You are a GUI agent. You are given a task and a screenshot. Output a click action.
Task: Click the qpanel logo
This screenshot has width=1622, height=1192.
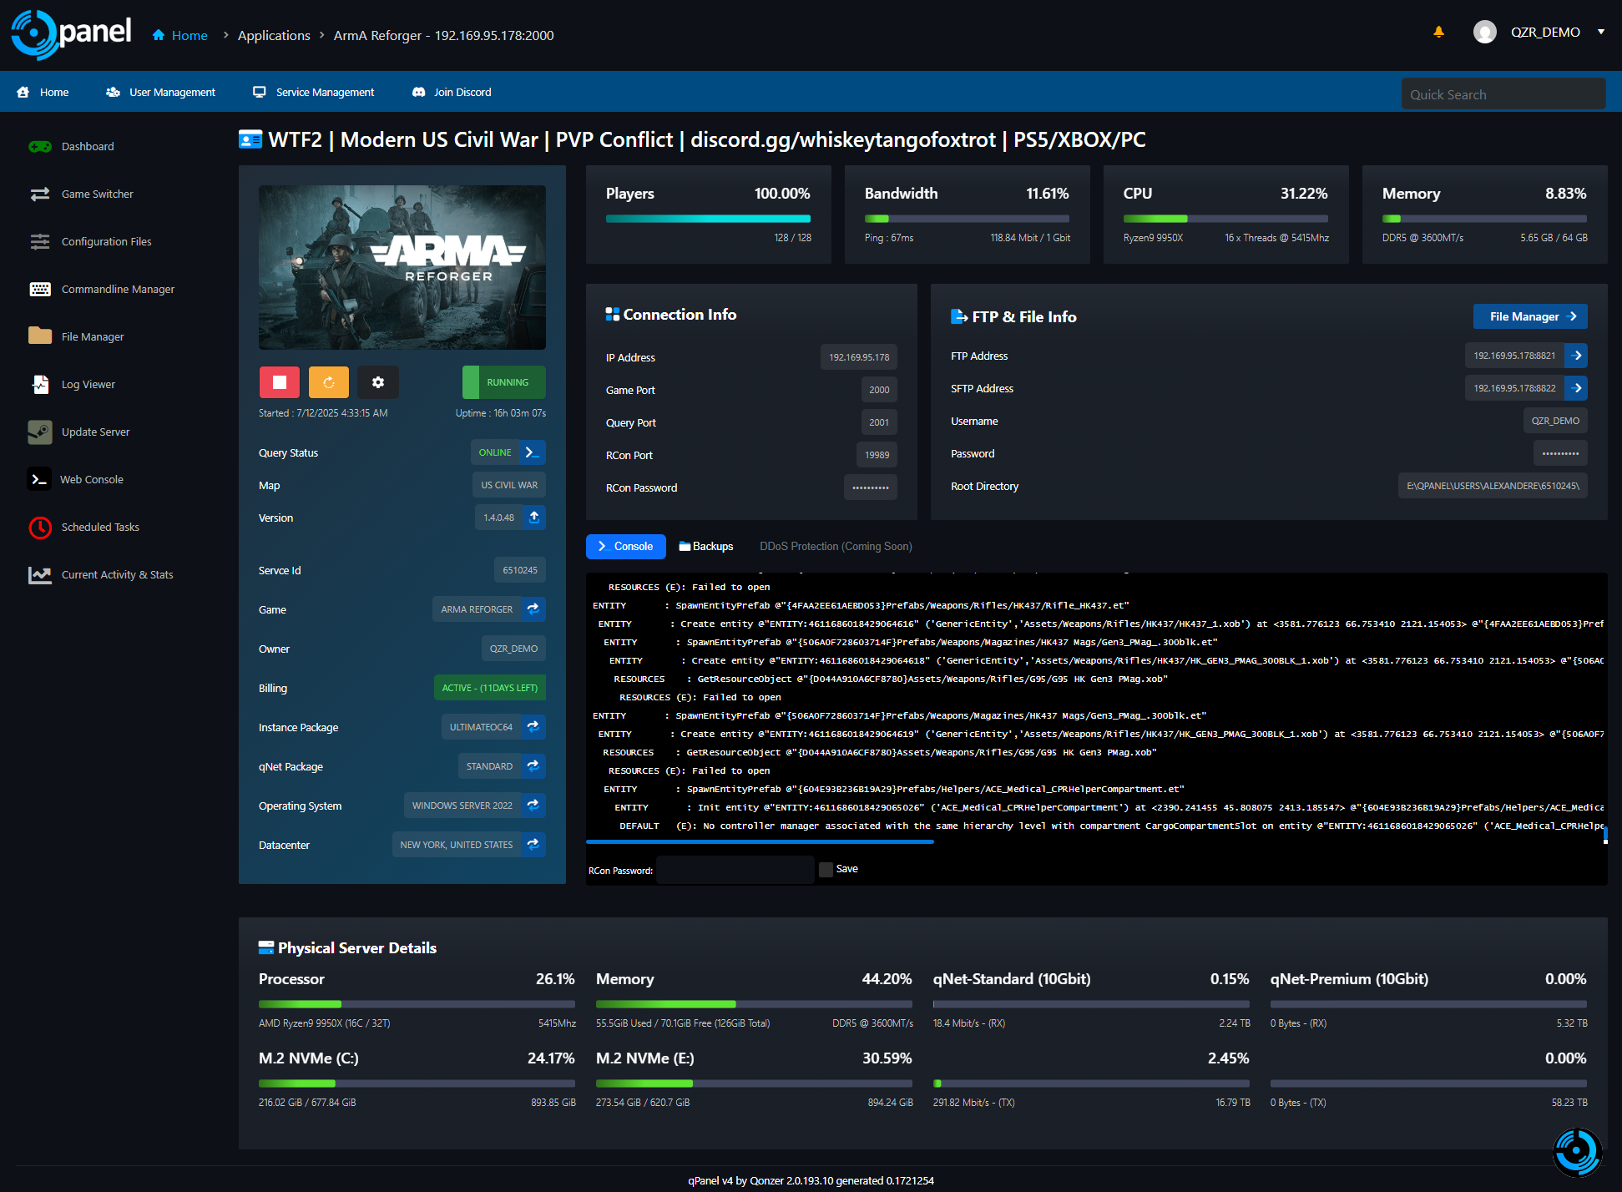(71, 34)
